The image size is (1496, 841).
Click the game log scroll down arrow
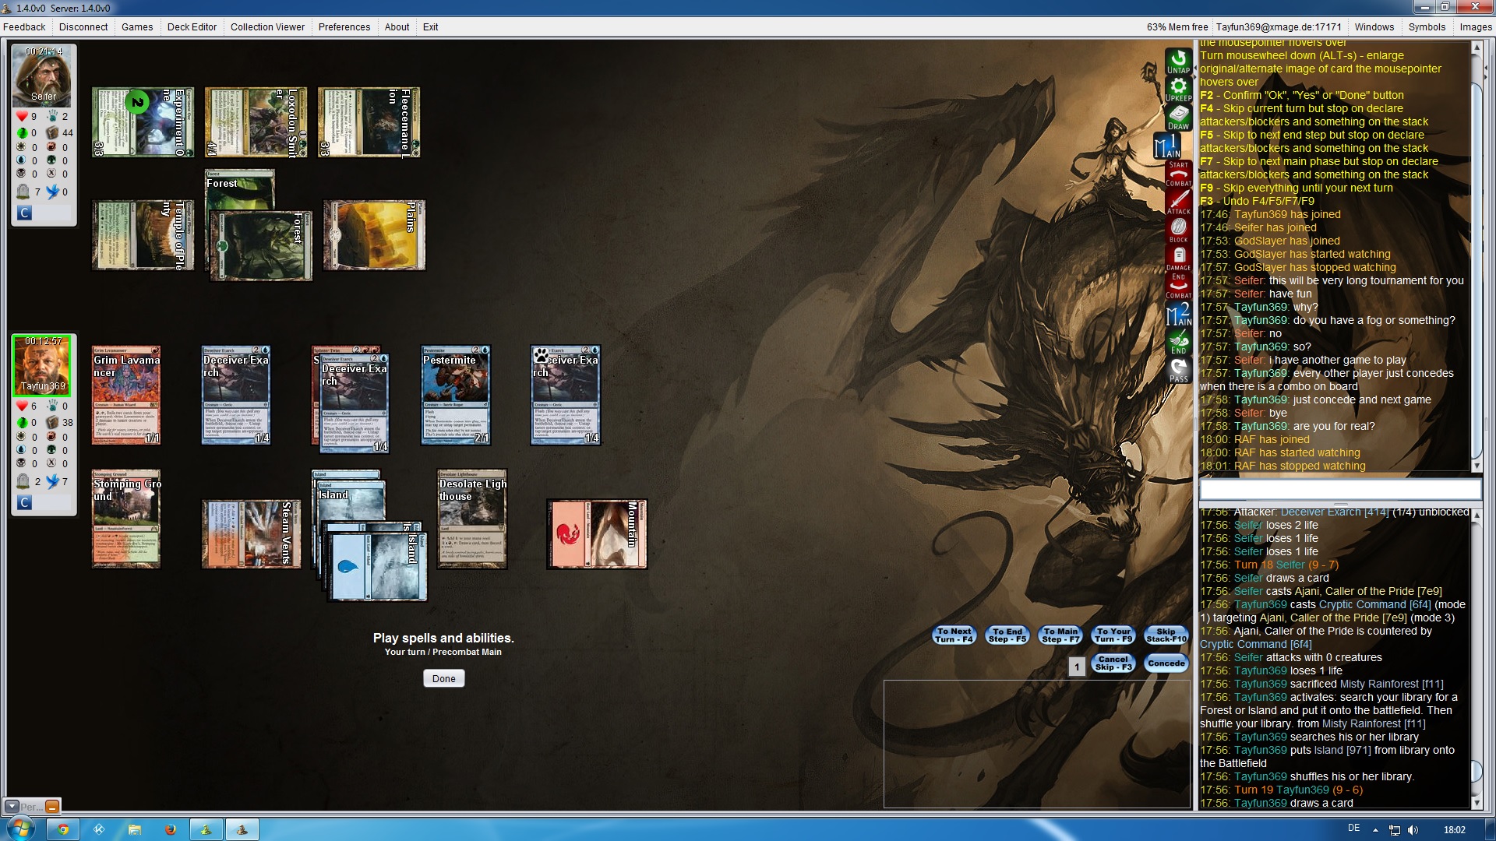click(x=1476, y=803)
